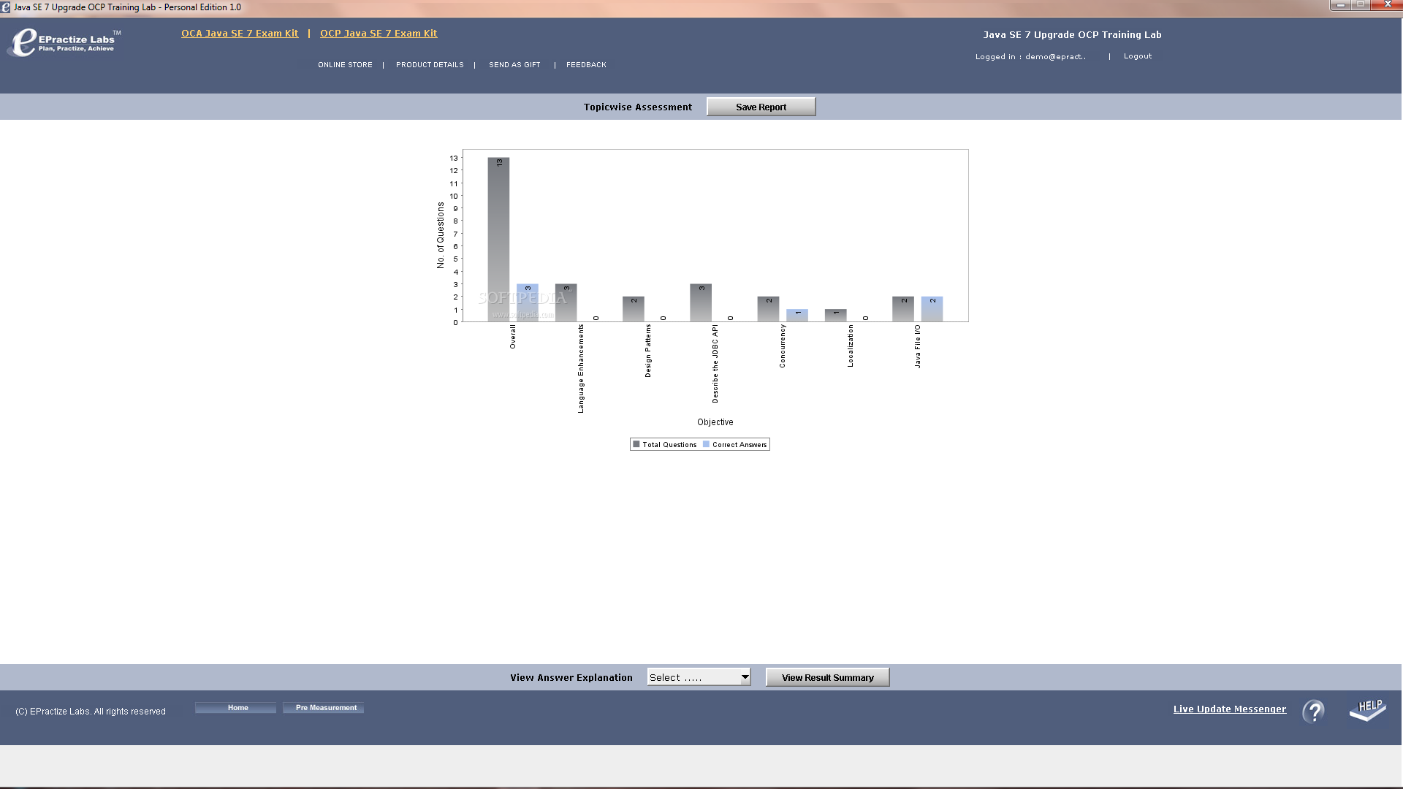Click the app icon in the title bar

click(x=6, y=7)
